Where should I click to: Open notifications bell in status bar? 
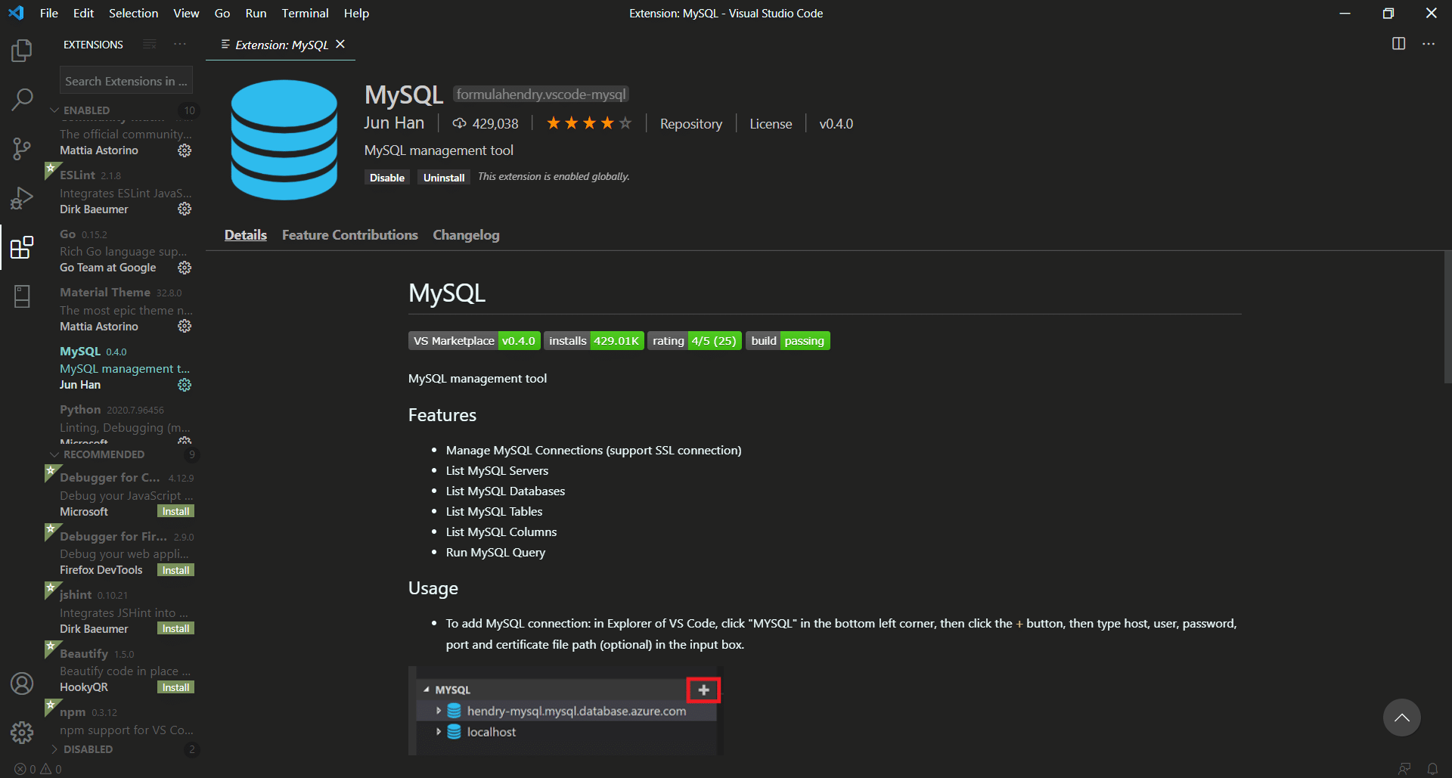pyautogui.click(x=1432, y=769)
